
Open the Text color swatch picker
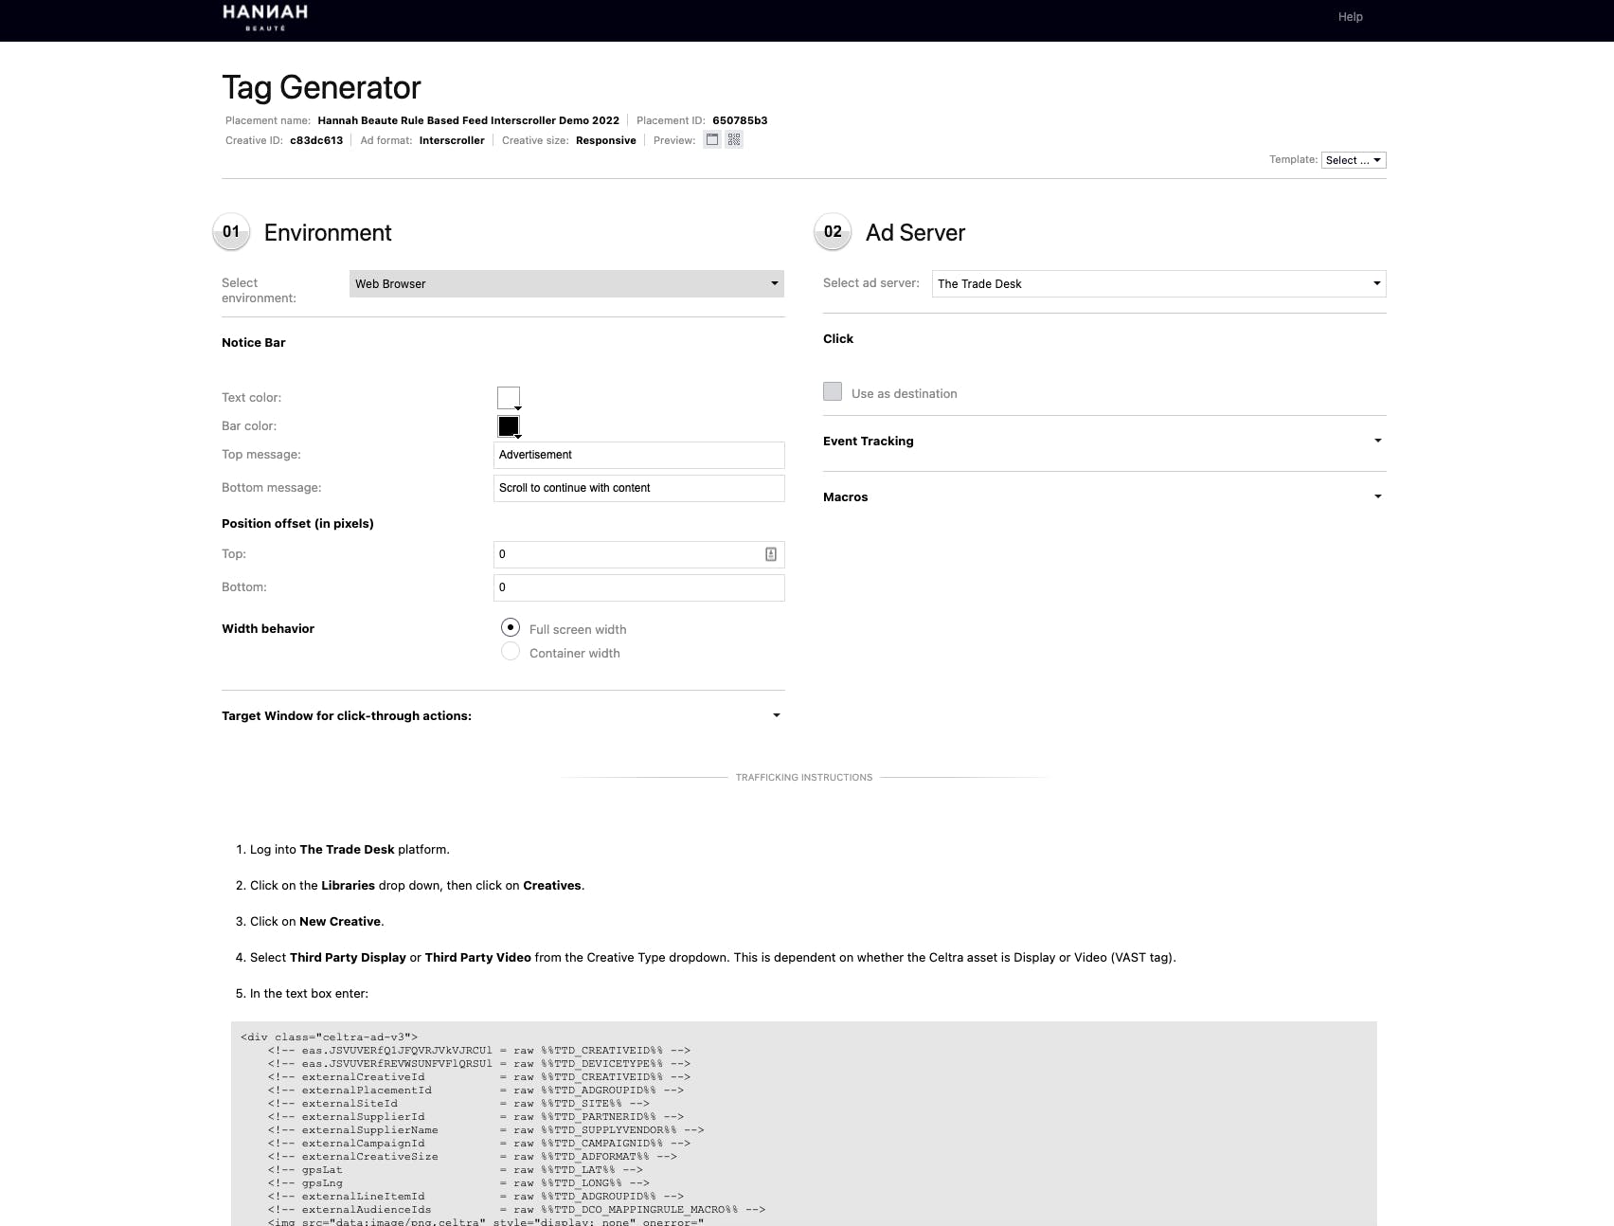[509, 398]
